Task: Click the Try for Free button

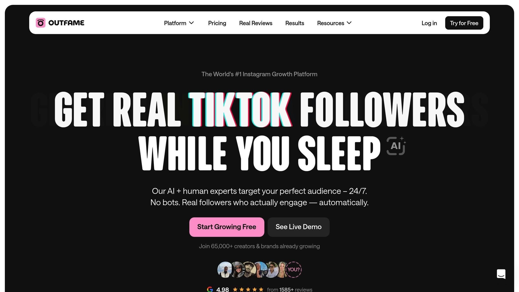Action: coord(464,23)
